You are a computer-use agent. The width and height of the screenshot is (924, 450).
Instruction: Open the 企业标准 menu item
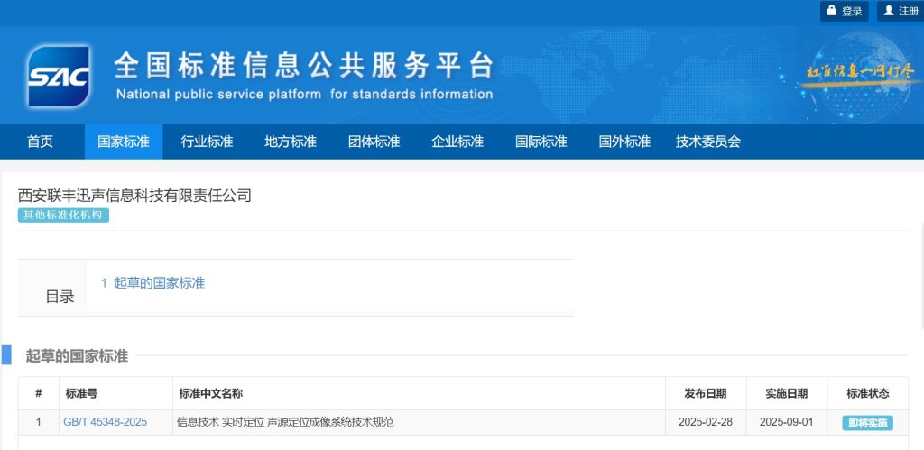coord(457,142)
